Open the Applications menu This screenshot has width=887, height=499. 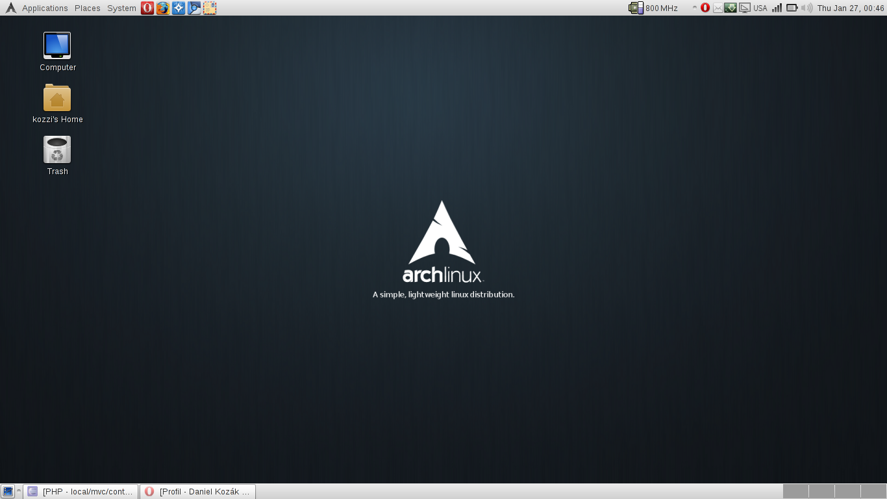click(x=45, y=8)
